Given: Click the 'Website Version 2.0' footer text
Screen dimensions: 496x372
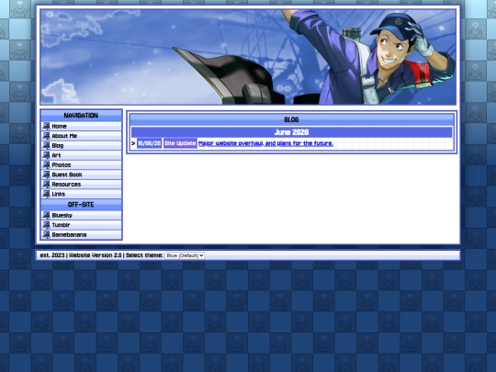Looking at the screenshot, I should (x=96, y=255).
